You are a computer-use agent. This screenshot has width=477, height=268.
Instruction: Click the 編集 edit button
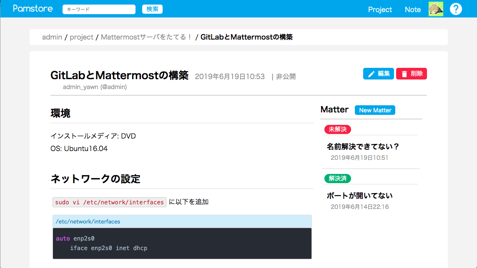click(x=379, y=74)
